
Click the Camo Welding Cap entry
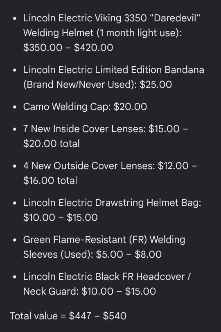[x=85, y=107]
